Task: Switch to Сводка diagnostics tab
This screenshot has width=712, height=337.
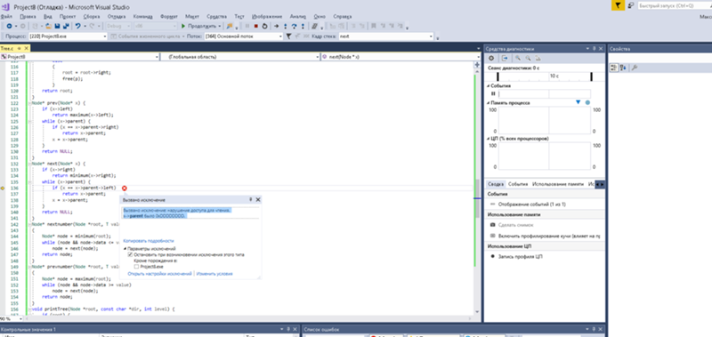Action: pos(495,184)
